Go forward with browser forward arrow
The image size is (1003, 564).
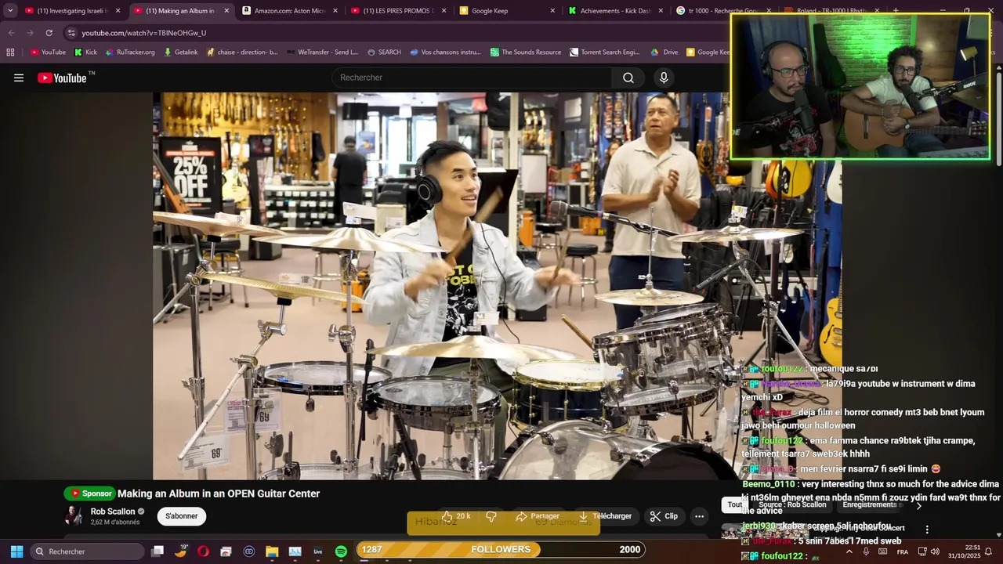[x=30, y=33]
